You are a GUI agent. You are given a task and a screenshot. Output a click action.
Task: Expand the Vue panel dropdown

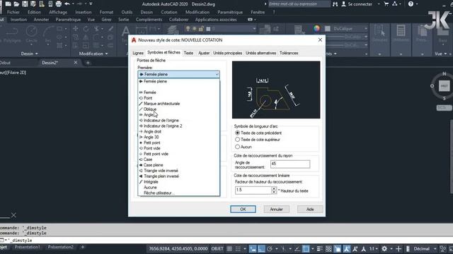pyautogui.click(x=445, y=54)
